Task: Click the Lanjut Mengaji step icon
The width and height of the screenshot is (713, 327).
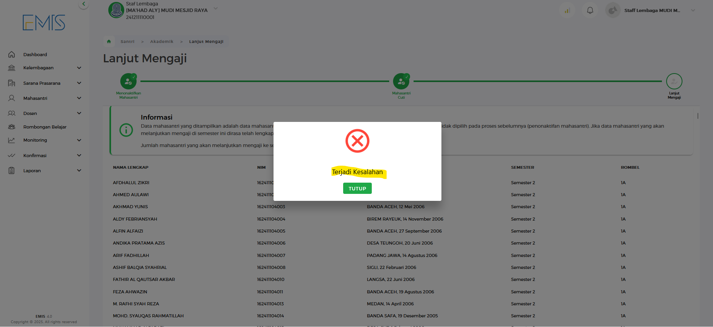Action: [x=674, y=81]
